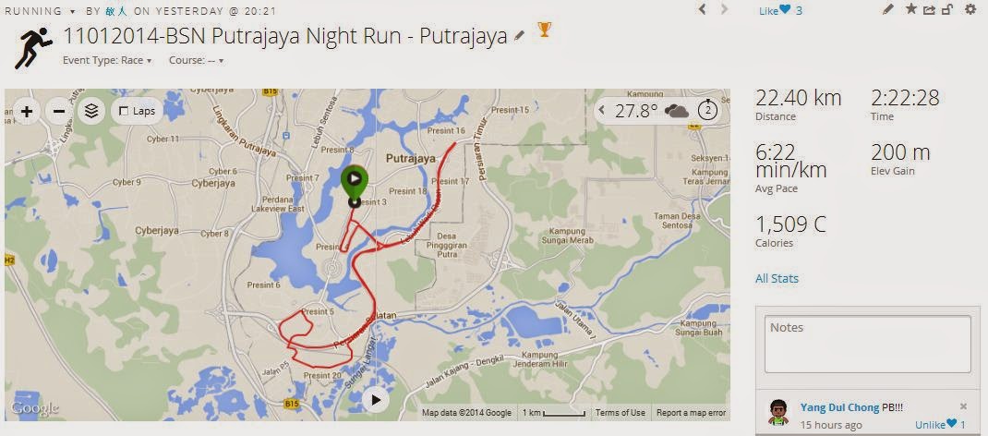988x436 pixels.
Task: Share the activity using the share icon
Action: (930, 9)
